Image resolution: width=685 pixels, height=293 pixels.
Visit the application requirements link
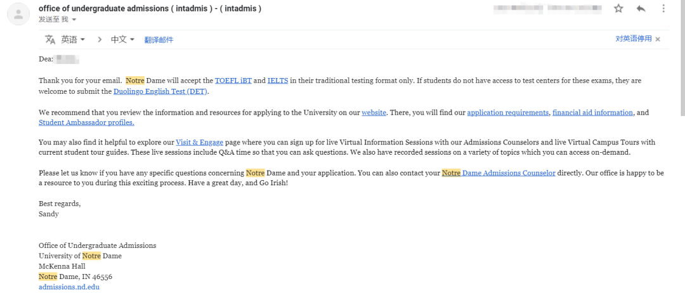point(507,112)
